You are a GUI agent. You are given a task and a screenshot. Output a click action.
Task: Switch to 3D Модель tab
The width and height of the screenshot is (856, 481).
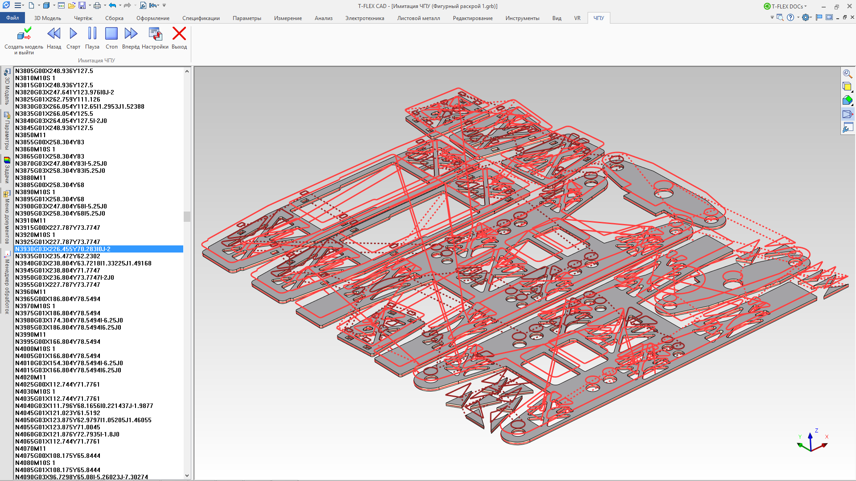point(48,18)
